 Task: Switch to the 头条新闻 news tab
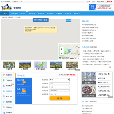pos(85,47)
